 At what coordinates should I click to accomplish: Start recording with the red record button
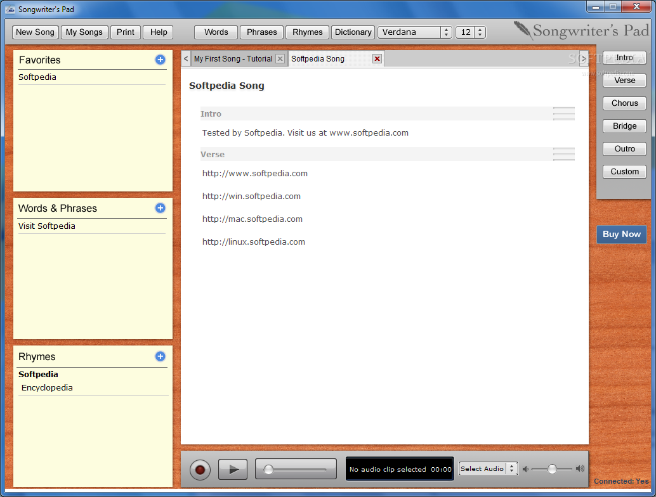pos(200,469)
